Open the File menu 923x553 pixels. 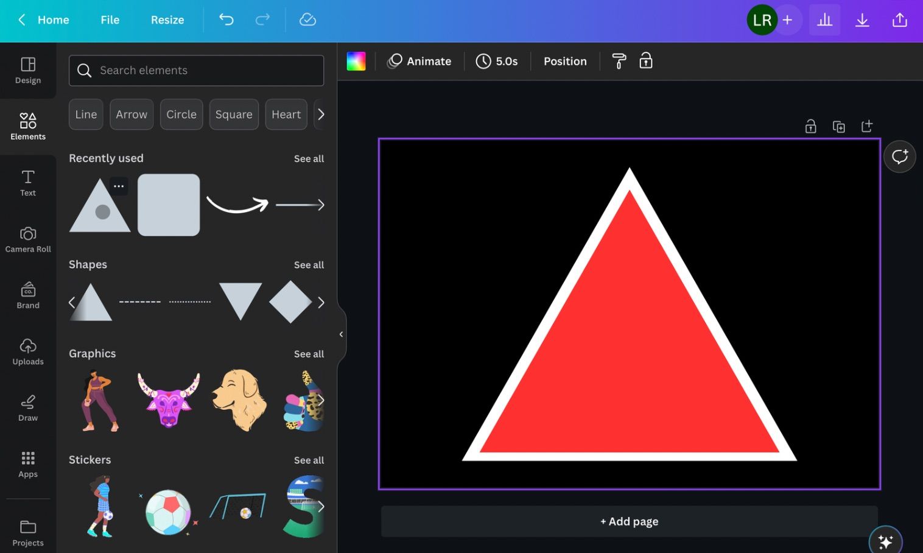point(110,19)
